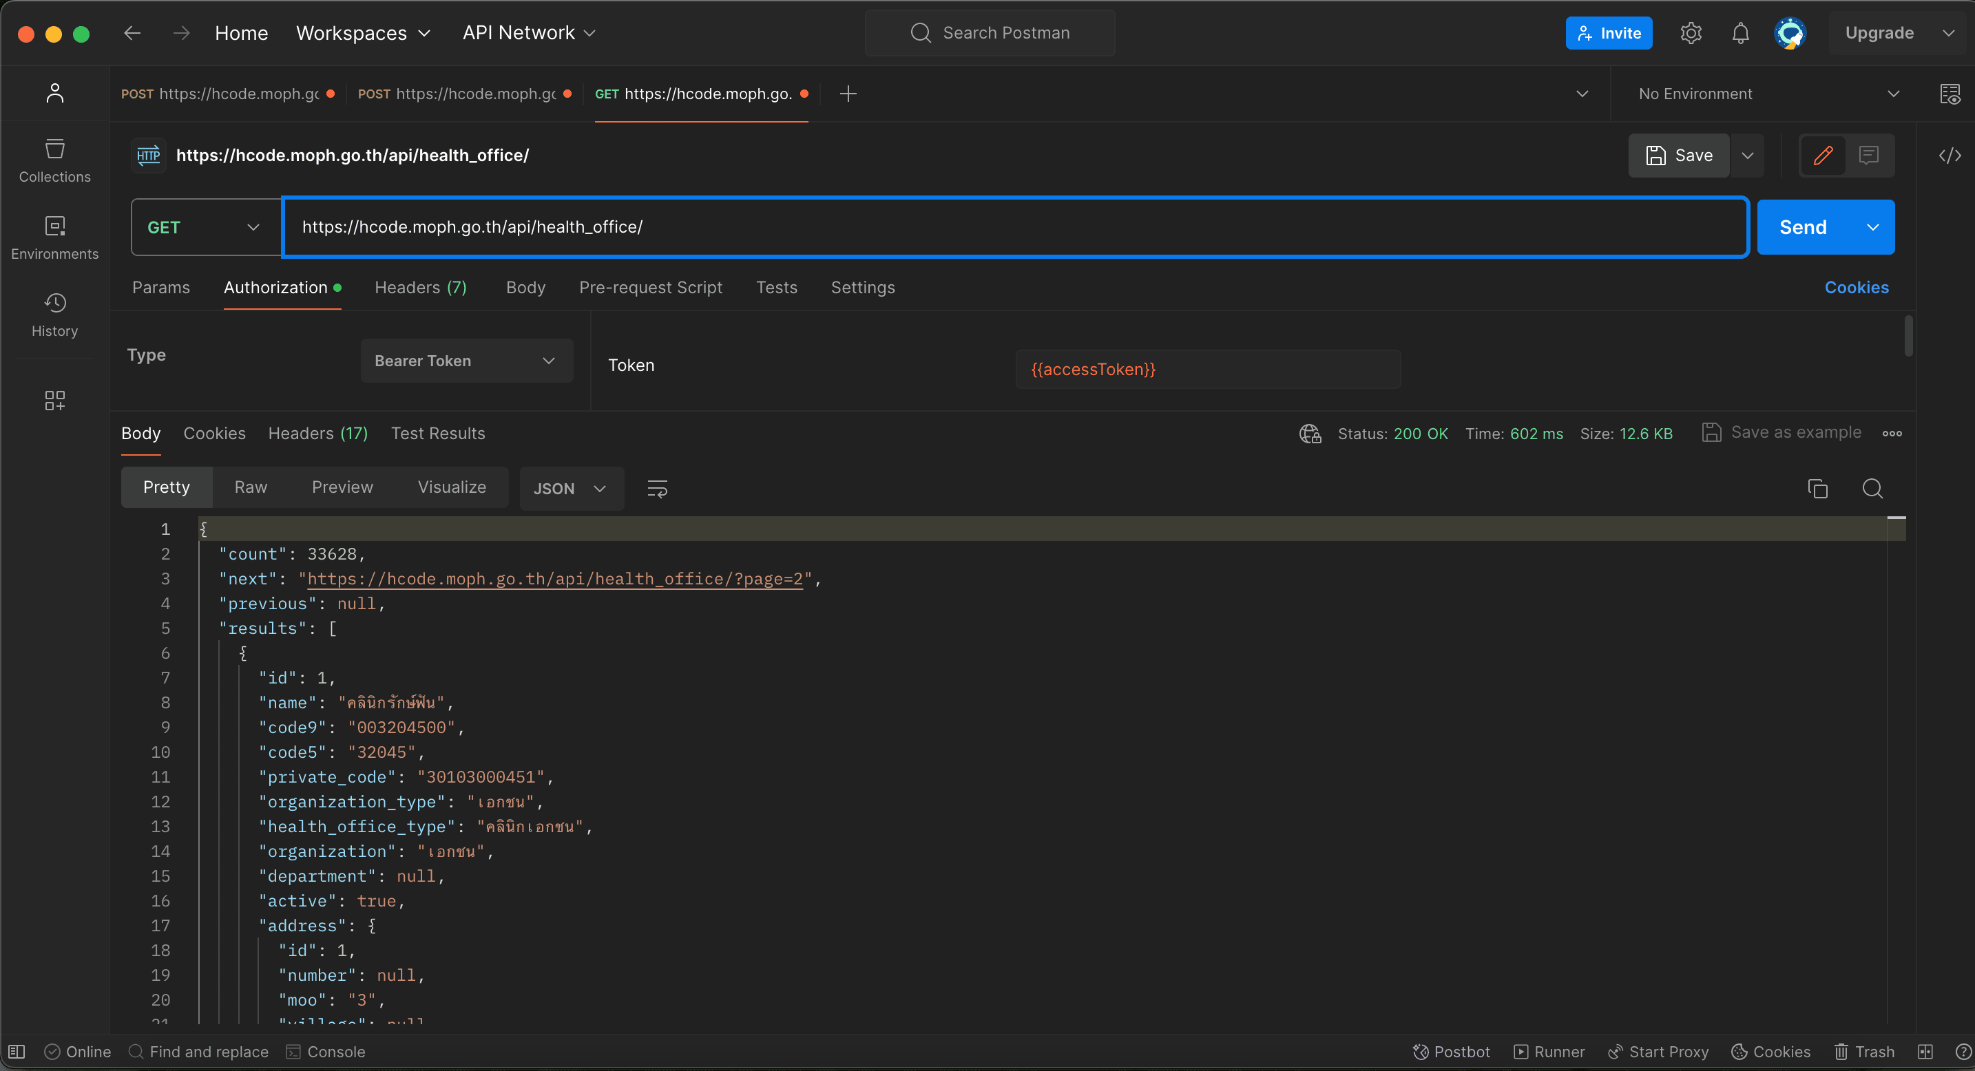Open notifications bell icon
The width and height of the screenshot is (1975, 1071).
pyautogui.click(x=1739, y=33)
